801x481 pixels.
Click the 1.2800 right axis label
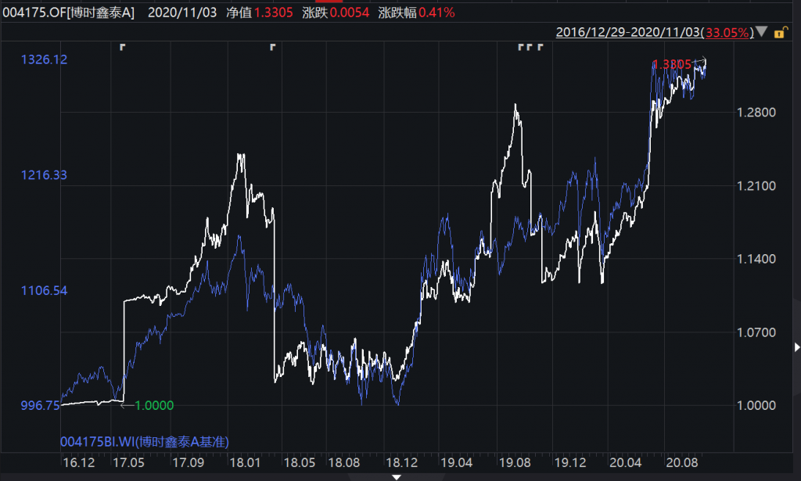(x=756, y=113)
